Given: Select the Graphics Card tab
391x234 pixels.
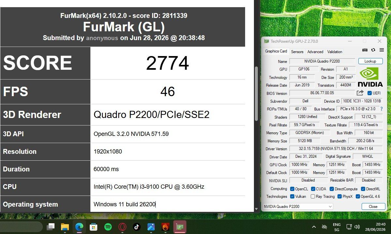Looking at the screenshot, I should tap(276, 51).
